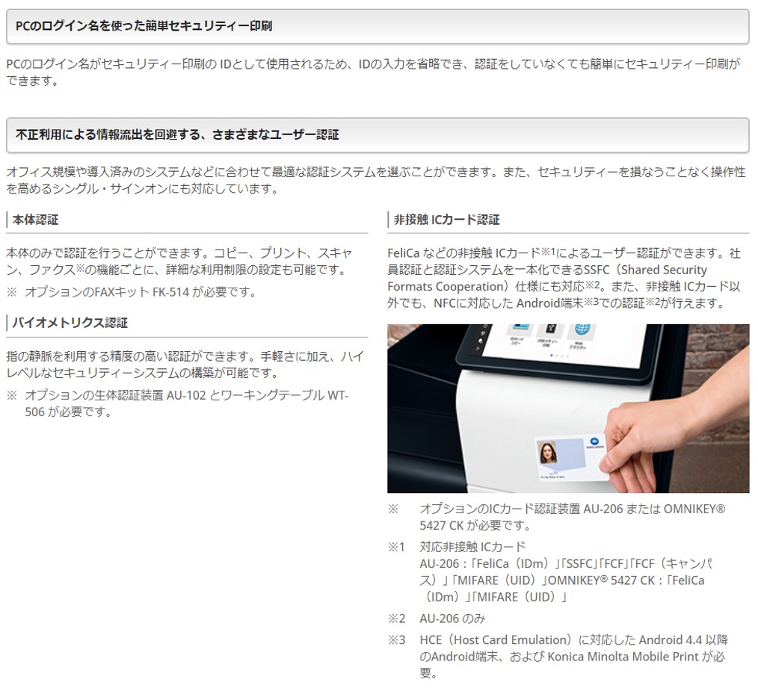This screenshot has width=758, height=691.
Task: Click the "非接触 ICカード認証" subheading
Action: pyautogui.click(x=447, y=220)
